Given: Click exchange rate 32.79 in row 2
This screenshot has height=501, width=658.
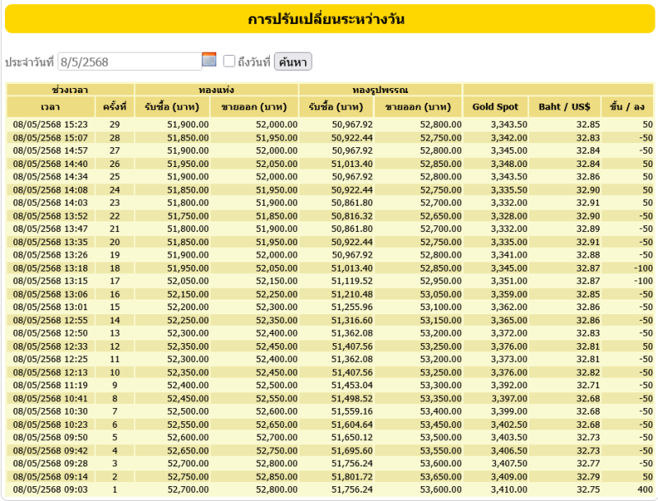Looking at the screenshot, I should pyautogui.click(x=588, y=476).
